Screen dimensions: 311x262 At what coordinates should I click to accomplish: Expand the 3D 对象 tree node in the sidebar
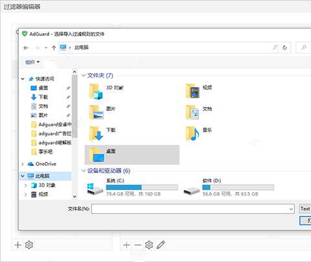click(x=26, y=185)
